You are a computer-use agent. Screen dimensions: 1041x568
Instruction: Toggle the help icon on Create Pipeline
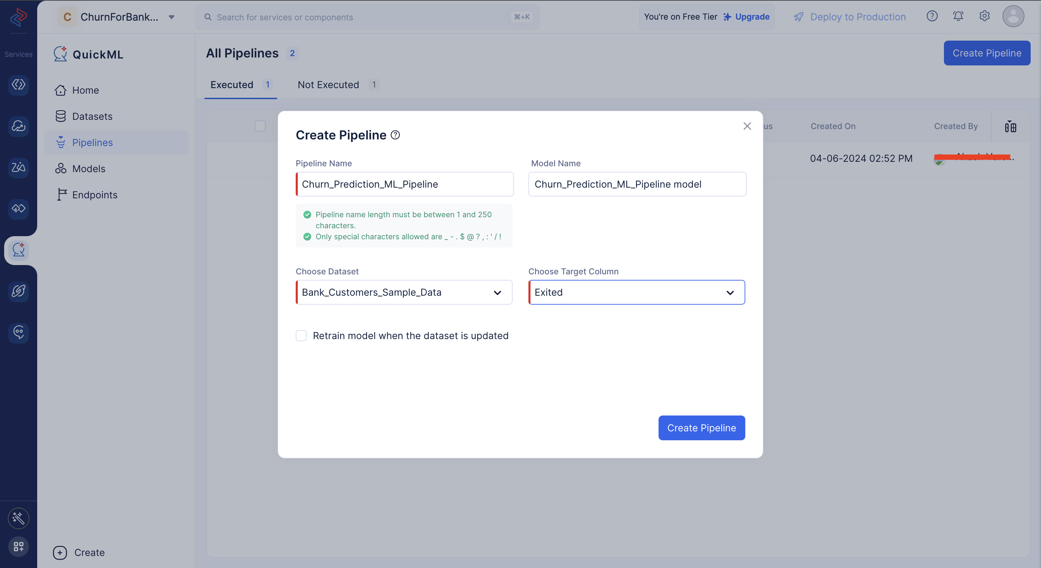[x=395, y=135]
